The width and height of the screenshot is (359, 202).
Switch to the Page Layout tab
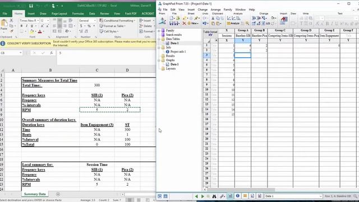pyautogui.click(x=59, y=13)
